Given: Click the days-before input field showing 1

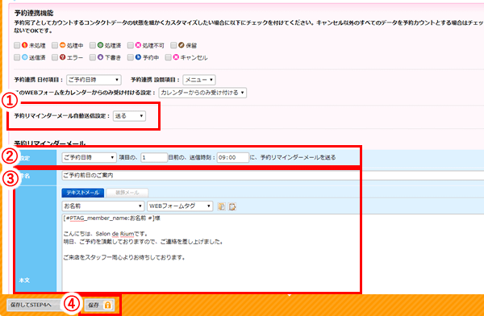Looking at the screenshot, I should (154, 157).
